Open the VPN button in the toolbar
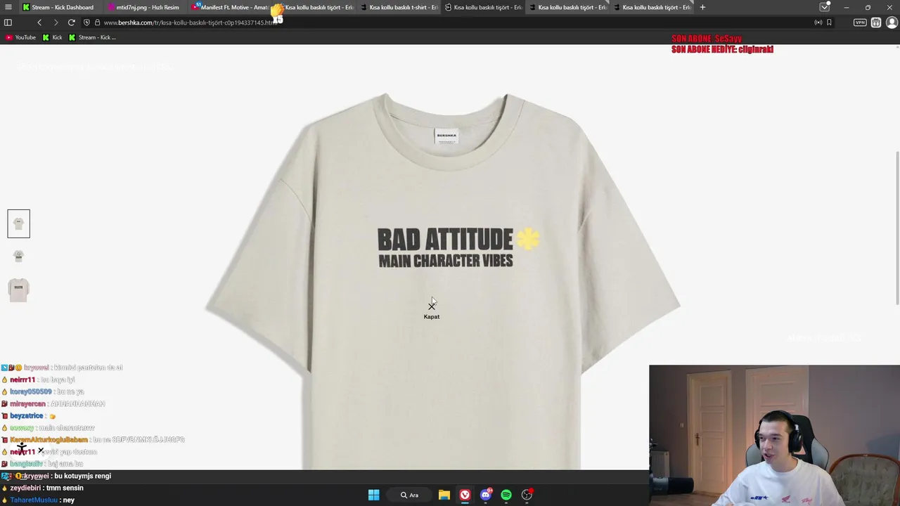Screen dimensions: 900x506 coord(860,22)
